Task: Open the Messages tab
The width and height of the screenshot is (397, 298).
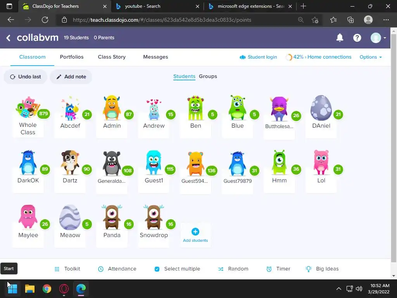Action: pos(155,57)
